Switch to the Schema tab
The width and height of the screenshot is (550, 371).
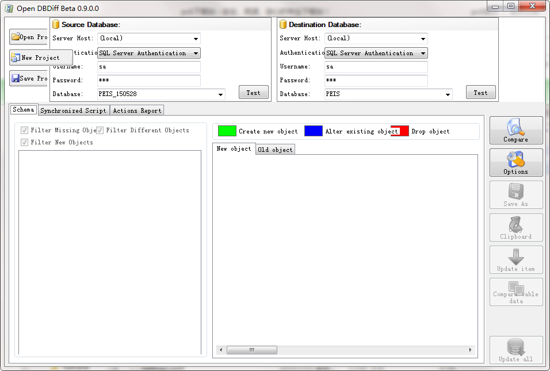click(x=24, y=109)
